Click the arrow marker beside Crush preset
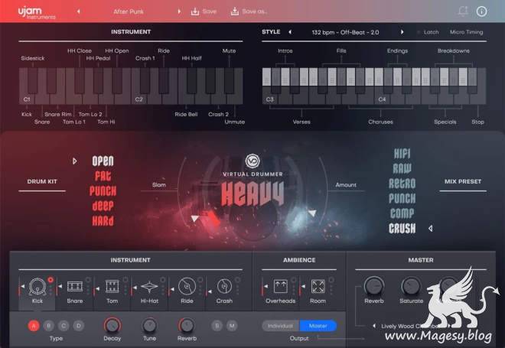The width and height of the screenshot is (505, 348). [x=431, y=228]
